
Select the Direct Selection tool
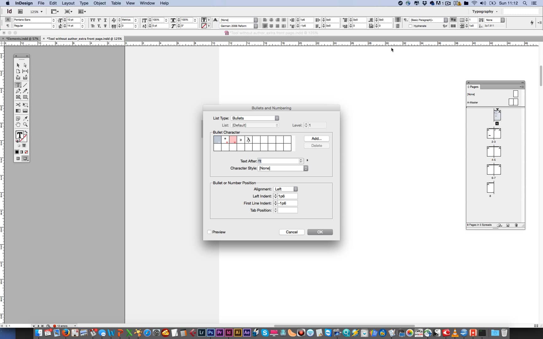click(25, 65)
